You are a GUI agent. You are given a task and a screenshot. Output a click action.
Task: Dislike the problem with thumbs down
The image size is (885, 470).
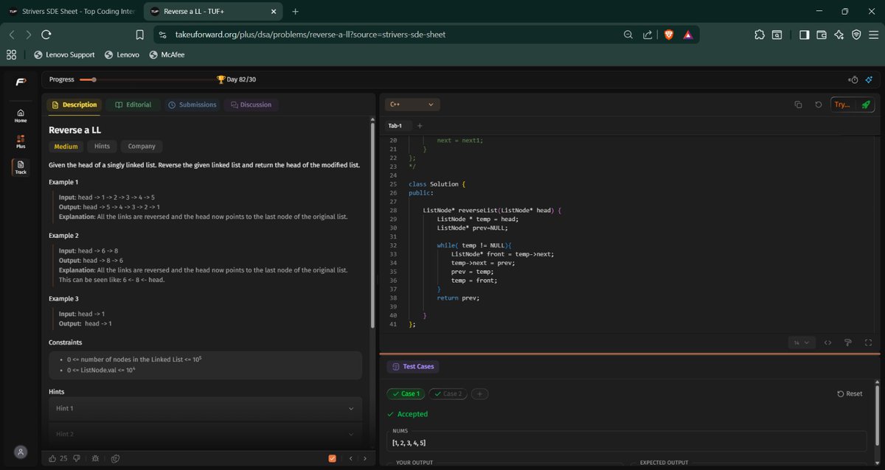point(77,458)
